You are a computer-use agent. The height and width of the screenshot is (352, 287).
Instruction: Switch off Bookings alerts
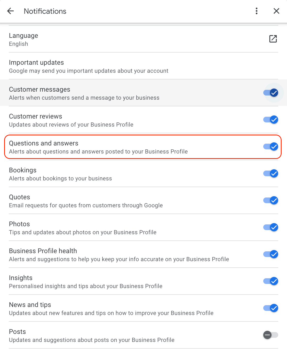tap(271, 173)
